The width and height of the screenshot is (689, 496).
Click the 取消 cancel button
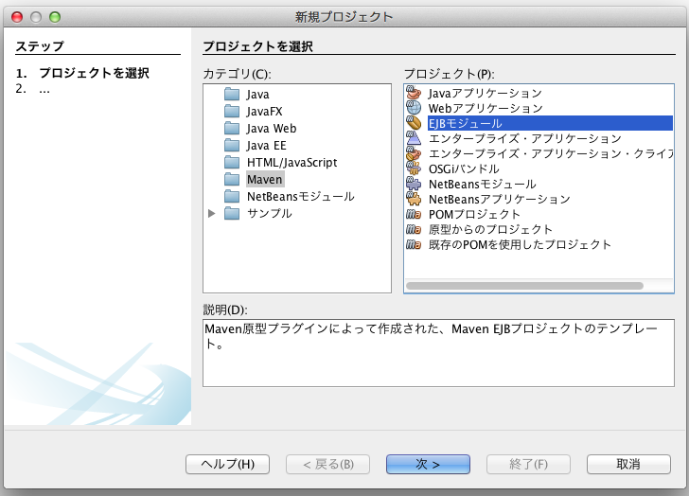(628, 464)
